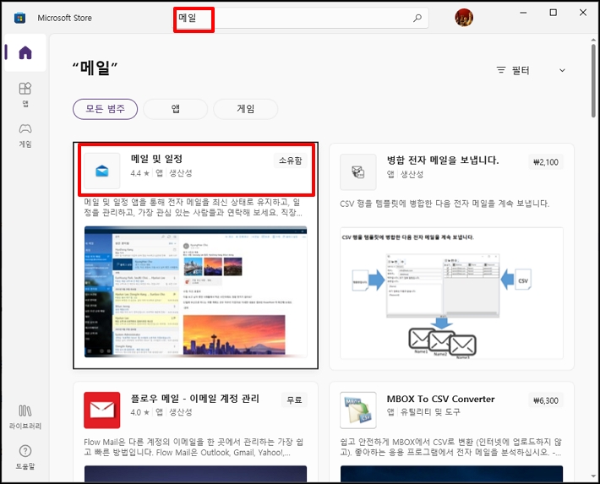Click the 필터 label text
The height and width of the screenshot is (484, 600).
click(x=521, y=70)
